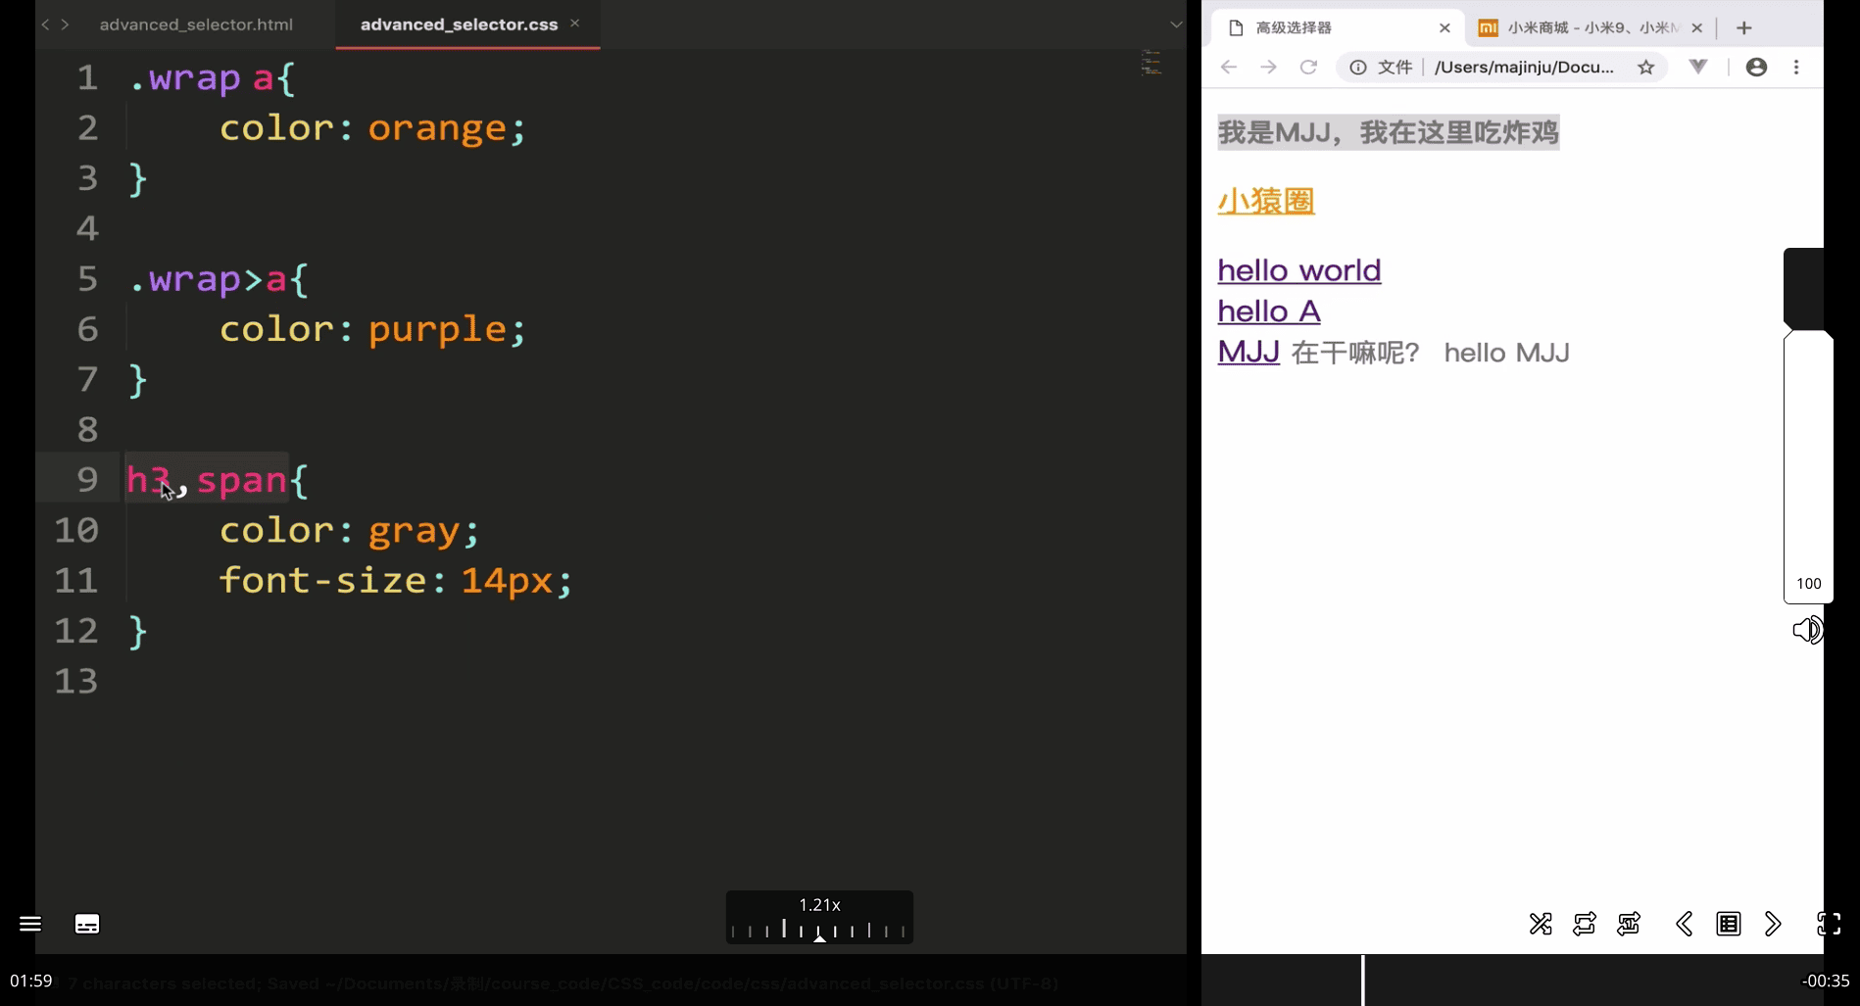View site info icon in address bar
Image resolution: width=1860 pixels, height=1006 pixels.
point(1358,67)
